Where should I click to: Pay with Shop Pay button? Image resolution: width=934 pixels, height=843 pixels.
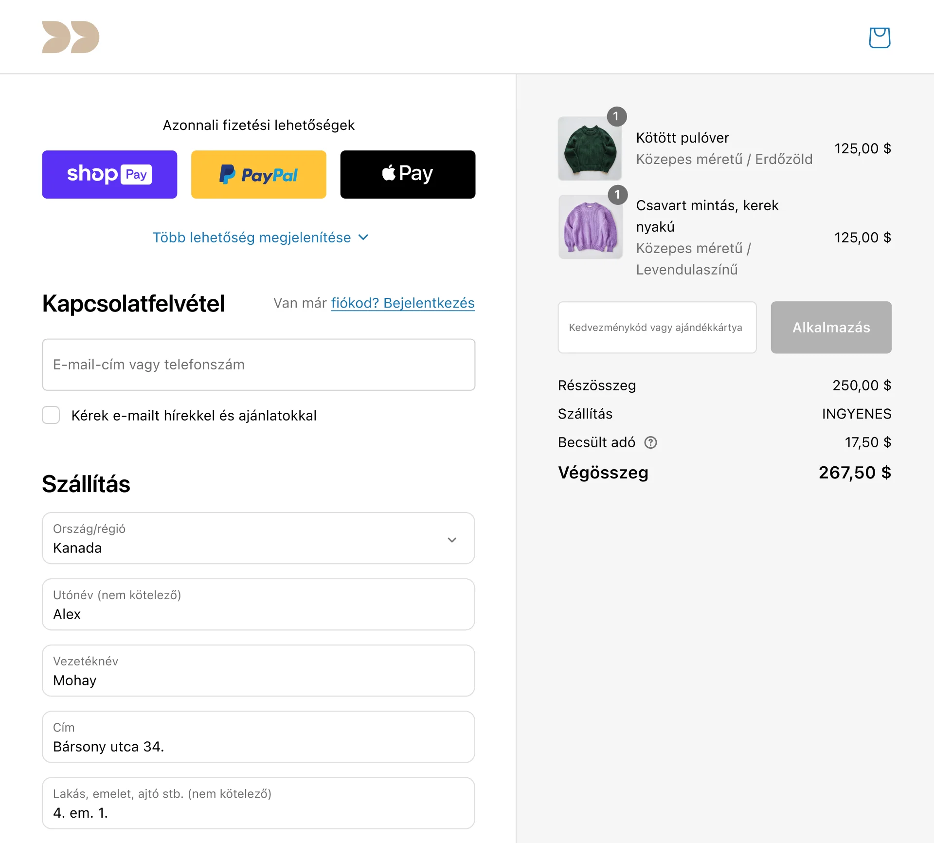click(x=109, y=174)
